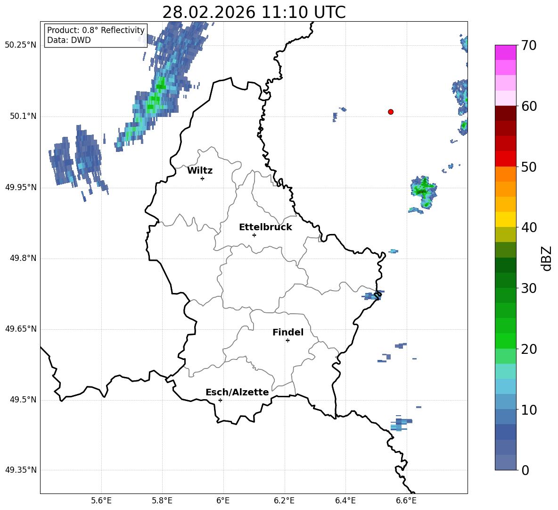The width and height of the screenshot is (558, 510).
Task: Click the 0 colorbar tick label
Action: (525, 470)
